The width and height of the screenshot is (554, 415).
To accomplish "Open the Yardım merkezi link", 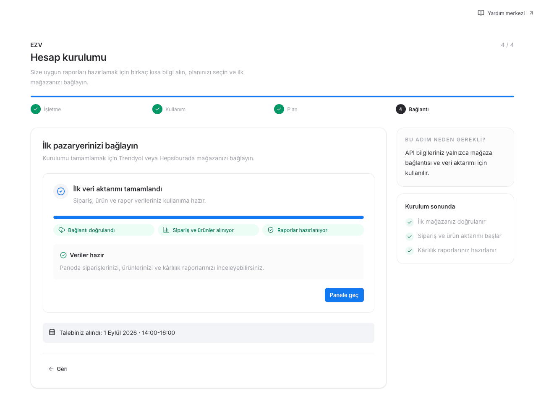I will pyautogui.click(x=506, y=13).
